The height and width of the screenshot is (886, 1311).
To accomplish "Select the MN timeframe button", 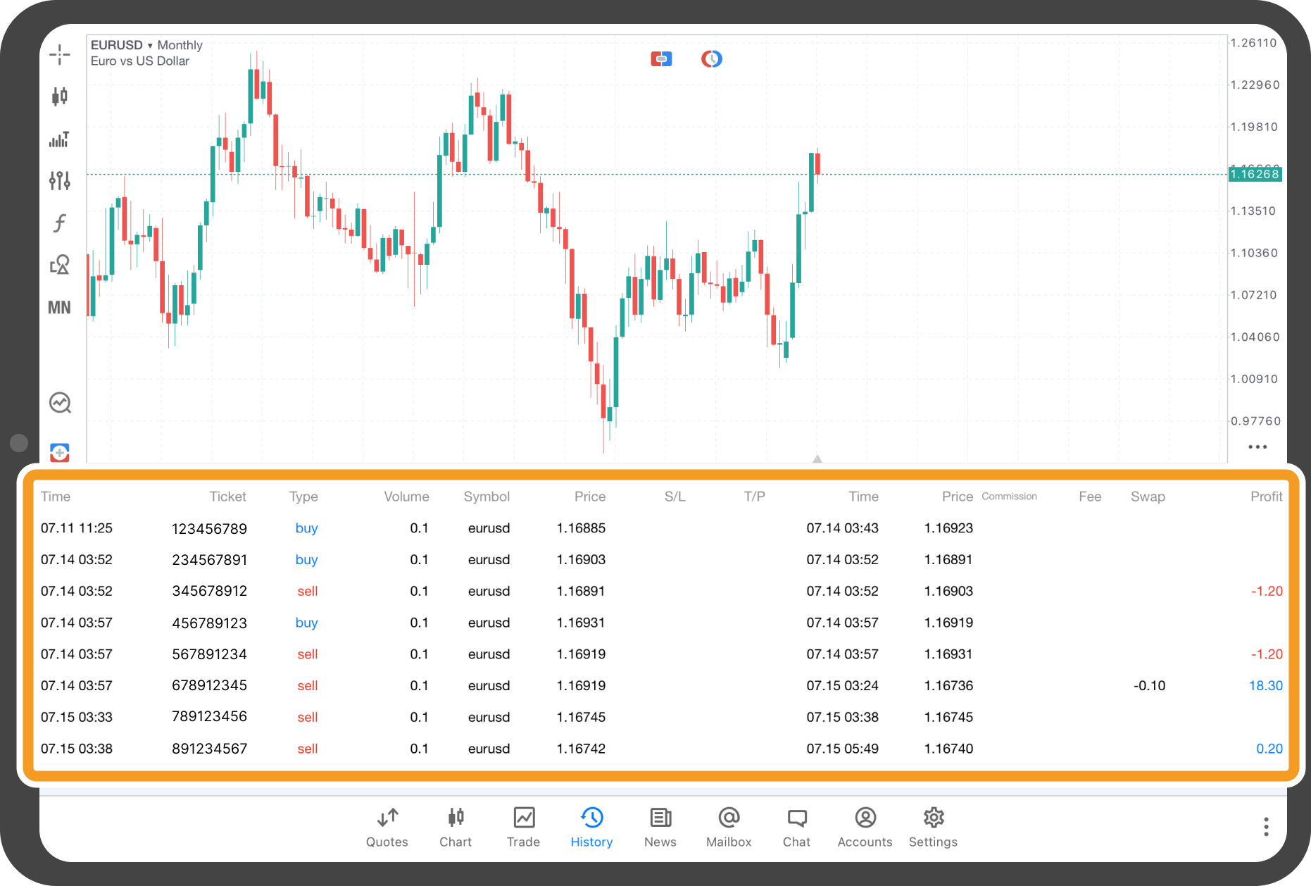I will tap(60, 308).
